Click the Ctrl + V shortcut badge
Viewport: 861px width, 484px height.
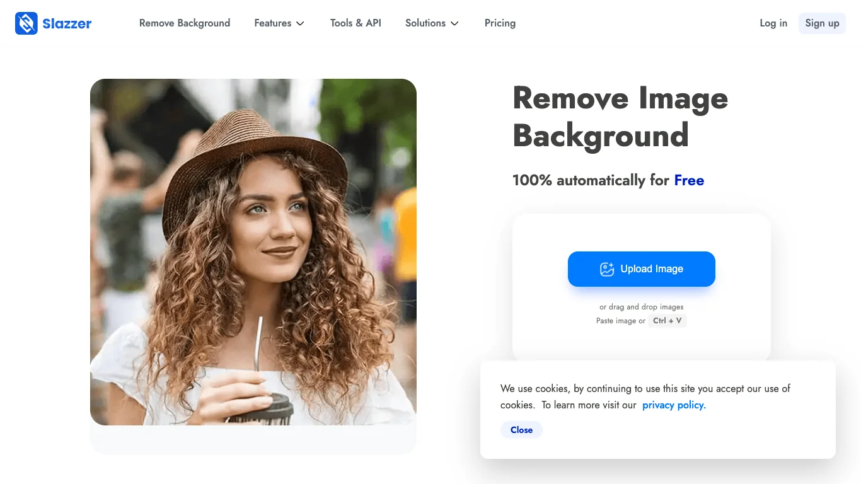tap(667, 321)
